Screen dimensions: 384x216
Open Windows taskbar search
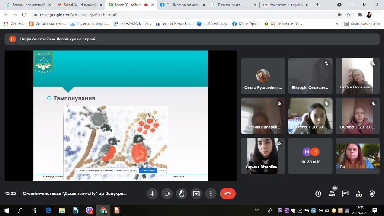(x=20, y=210)
